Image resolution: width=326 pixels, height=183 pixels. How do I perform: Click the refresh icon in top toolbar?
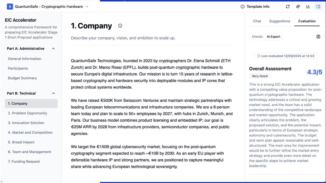288,7
